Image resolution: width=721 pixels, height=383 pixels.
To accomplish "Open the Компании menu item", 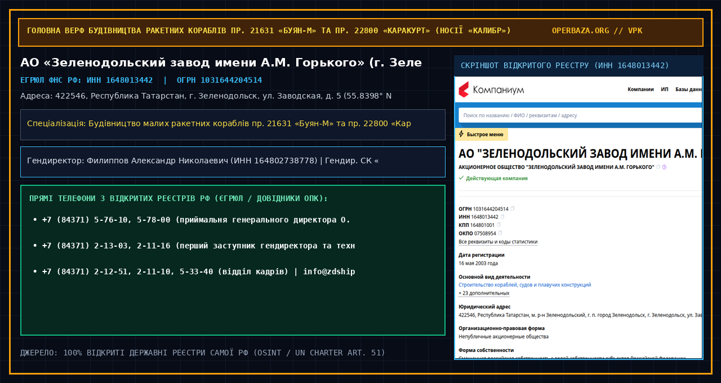I will click(640, 89).
